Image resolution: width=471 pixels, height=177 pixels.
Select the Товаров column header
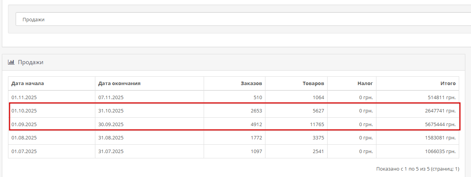tap(313, 84)
